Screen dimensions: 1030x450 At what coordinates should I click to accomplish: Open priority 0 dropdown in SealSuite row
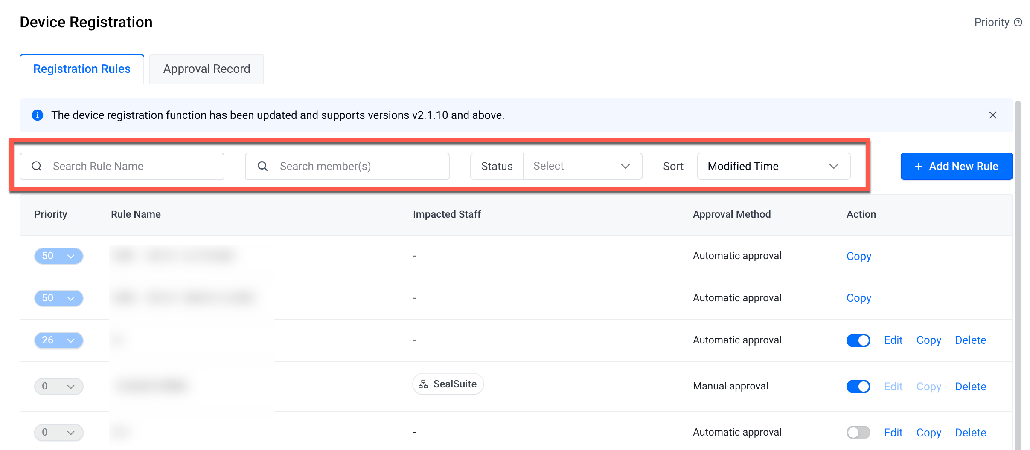pos(59,387)
